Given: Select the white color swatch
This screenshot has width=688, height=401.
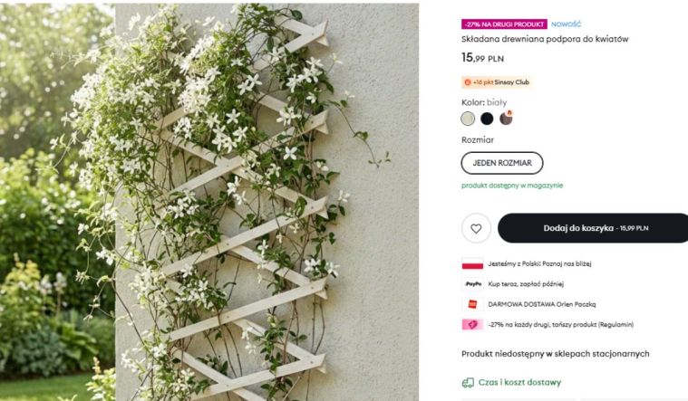Looking at the screenshot, I should [x=468, y=119].
